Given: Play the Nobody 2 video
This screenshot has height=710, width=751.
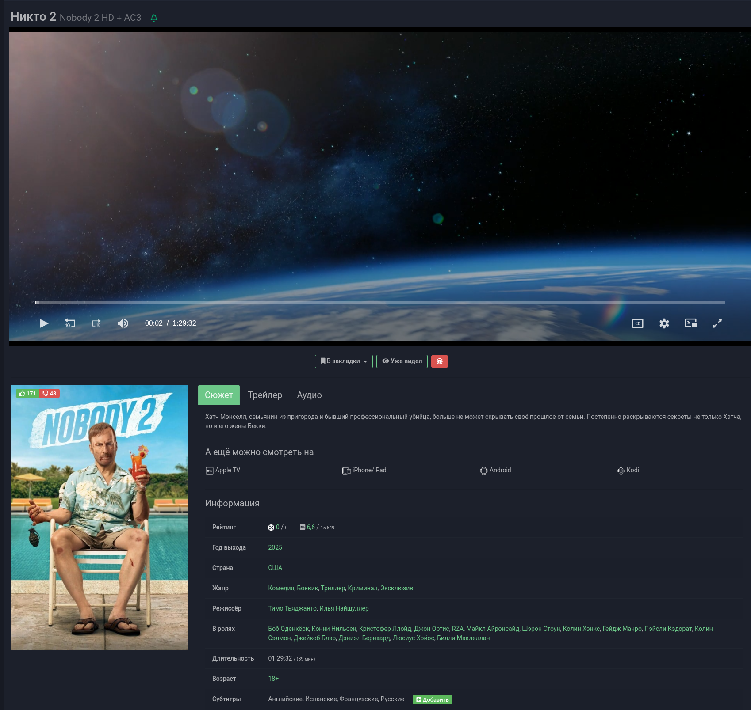Looking at the screenshot, I should coord(44,323).
